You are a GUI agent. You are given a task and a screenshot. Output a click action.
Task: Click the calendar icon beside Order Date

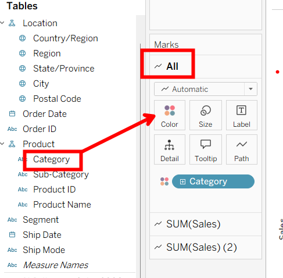12,113
